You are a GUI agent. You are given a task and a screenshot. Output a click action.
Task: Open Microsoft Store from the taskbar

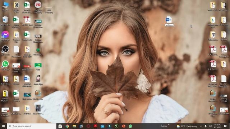(60, 126)
